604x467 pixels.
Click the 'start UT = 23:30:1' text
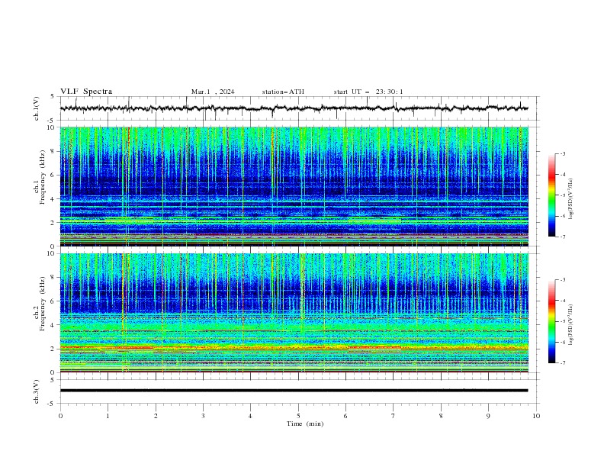(368, 92)
